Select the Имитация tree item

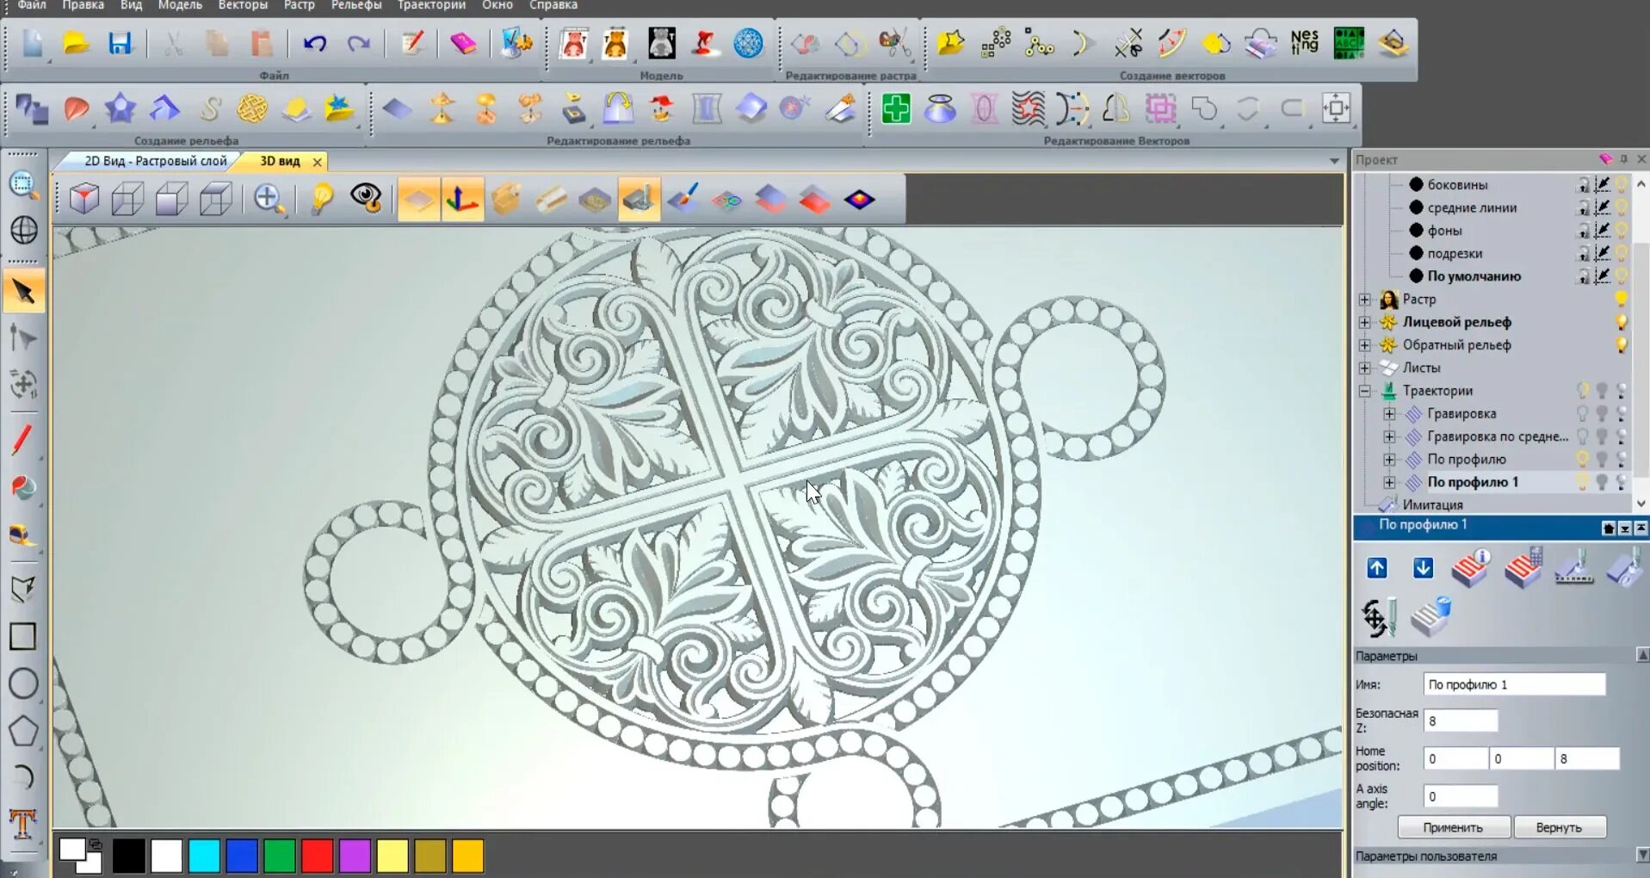[1432, 505]
